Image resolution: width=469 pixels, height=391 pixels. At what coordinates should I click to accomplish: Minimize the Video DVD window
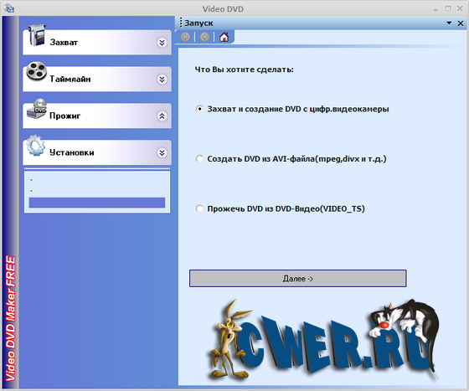pyautogui.click(x=435, y=9)
